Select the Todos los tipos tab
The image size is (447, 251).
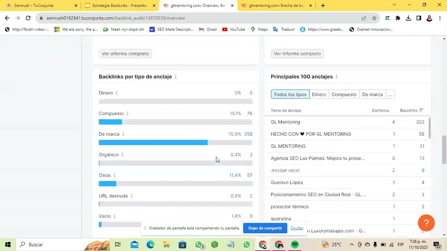click(x=290, y=94)
